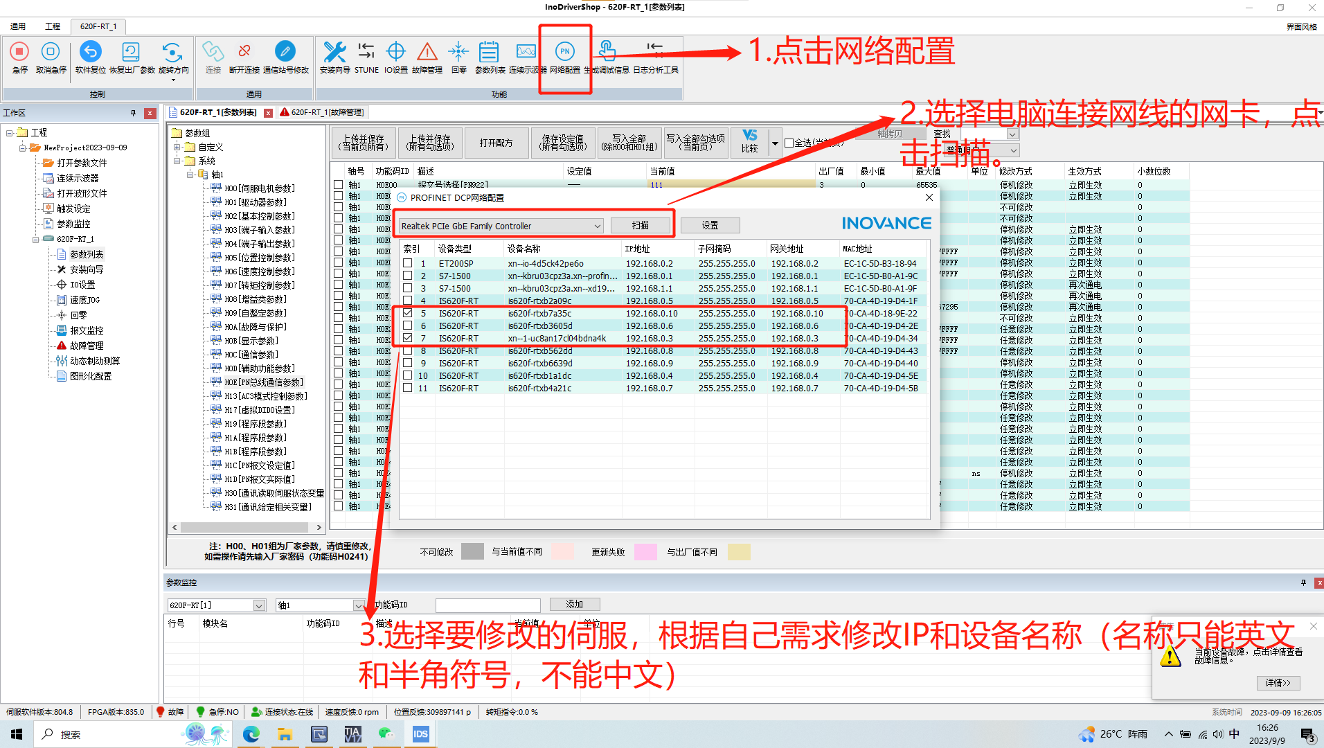
Task: Click the warning icon in fault notification
Action: pos(1170,655)
